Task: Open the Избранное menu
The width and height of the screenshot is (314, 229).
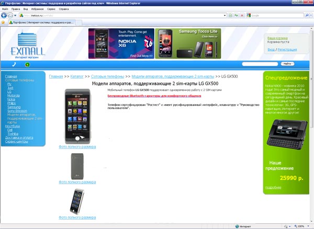Action: (x=37, y=9)
